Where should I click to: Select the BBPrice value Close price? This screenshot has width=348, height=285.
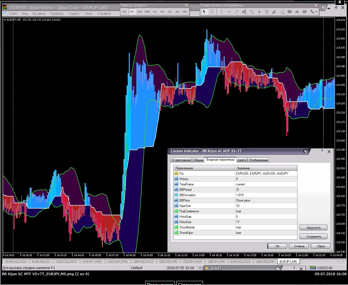pyautogui.click(x=266, y=200)
